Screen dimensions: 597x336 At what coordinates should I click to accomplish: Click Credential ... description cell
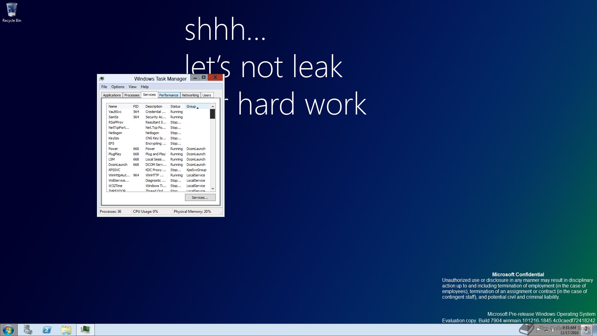click(155, 112)
